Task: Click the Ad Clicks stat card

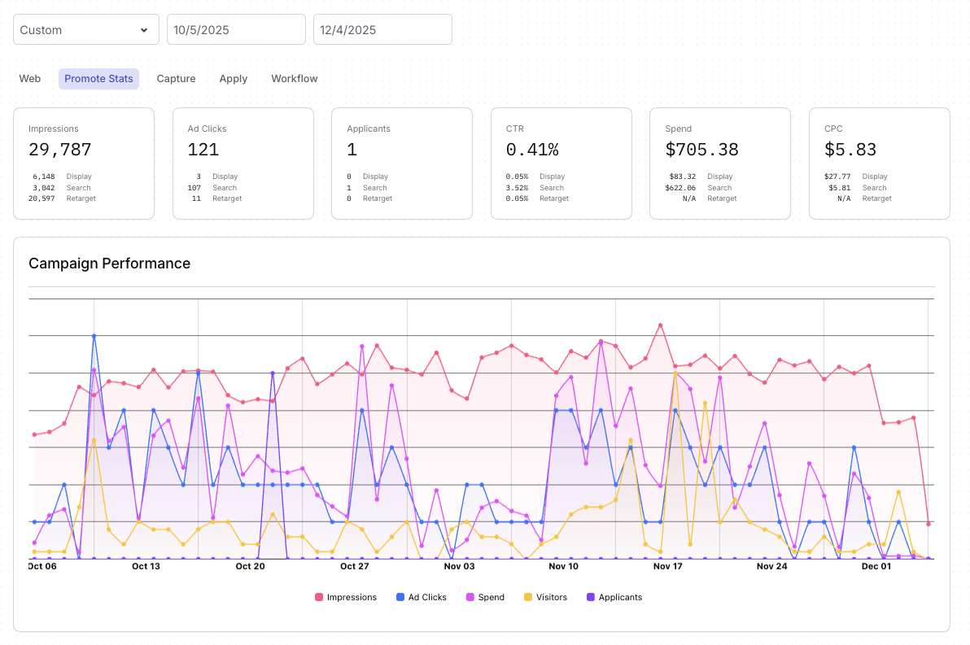Action: pyautogui.click(x=243, y=163)
